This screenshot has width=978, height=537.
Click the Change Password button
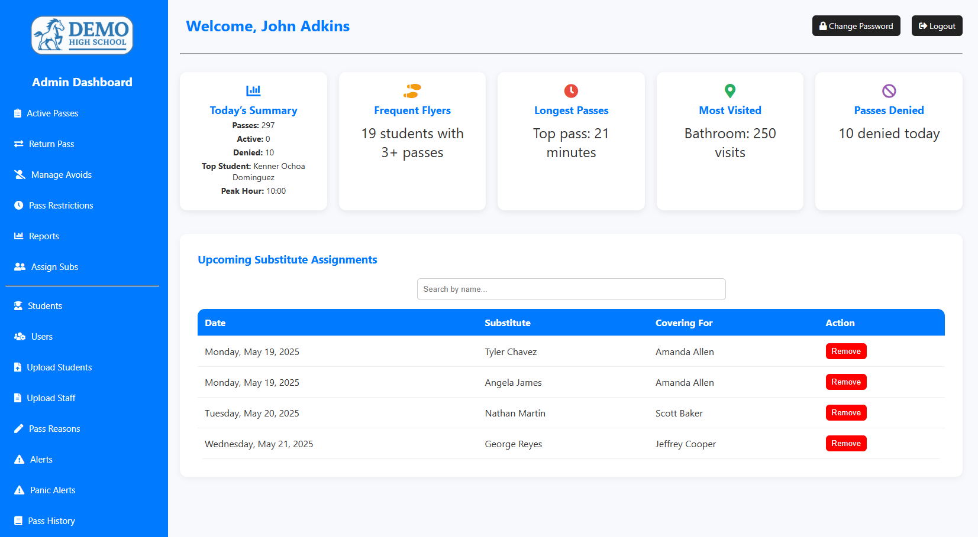pos(856,25)
